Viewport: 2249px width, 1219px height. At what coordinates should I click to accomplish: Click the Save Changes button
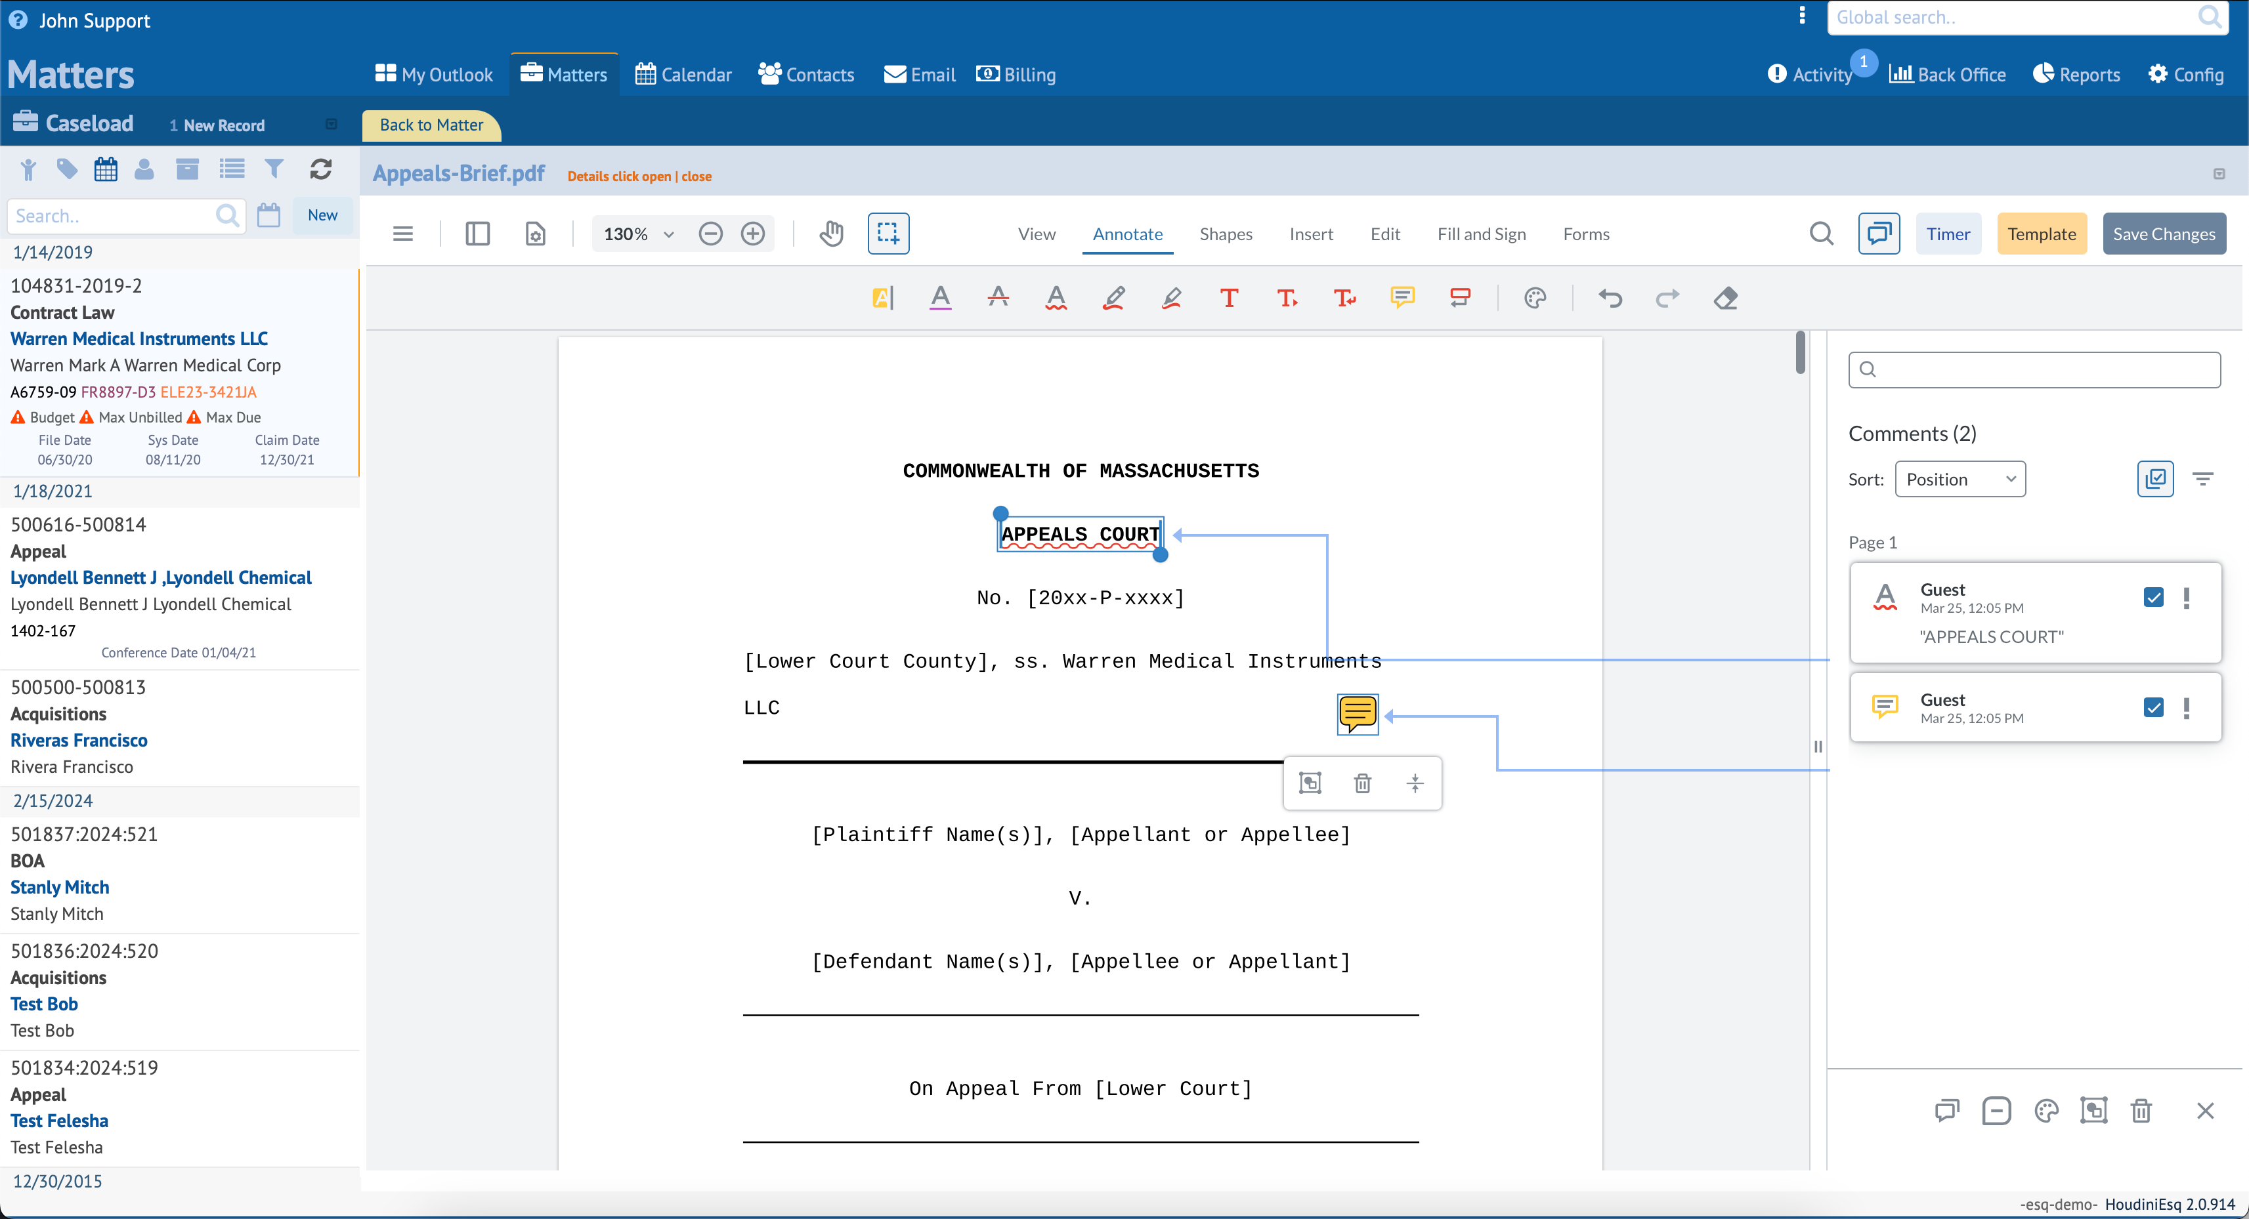(2164, 234)
